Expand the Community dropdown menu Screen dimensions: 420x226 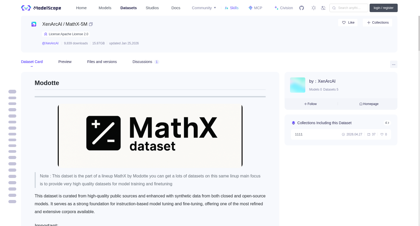204,8
